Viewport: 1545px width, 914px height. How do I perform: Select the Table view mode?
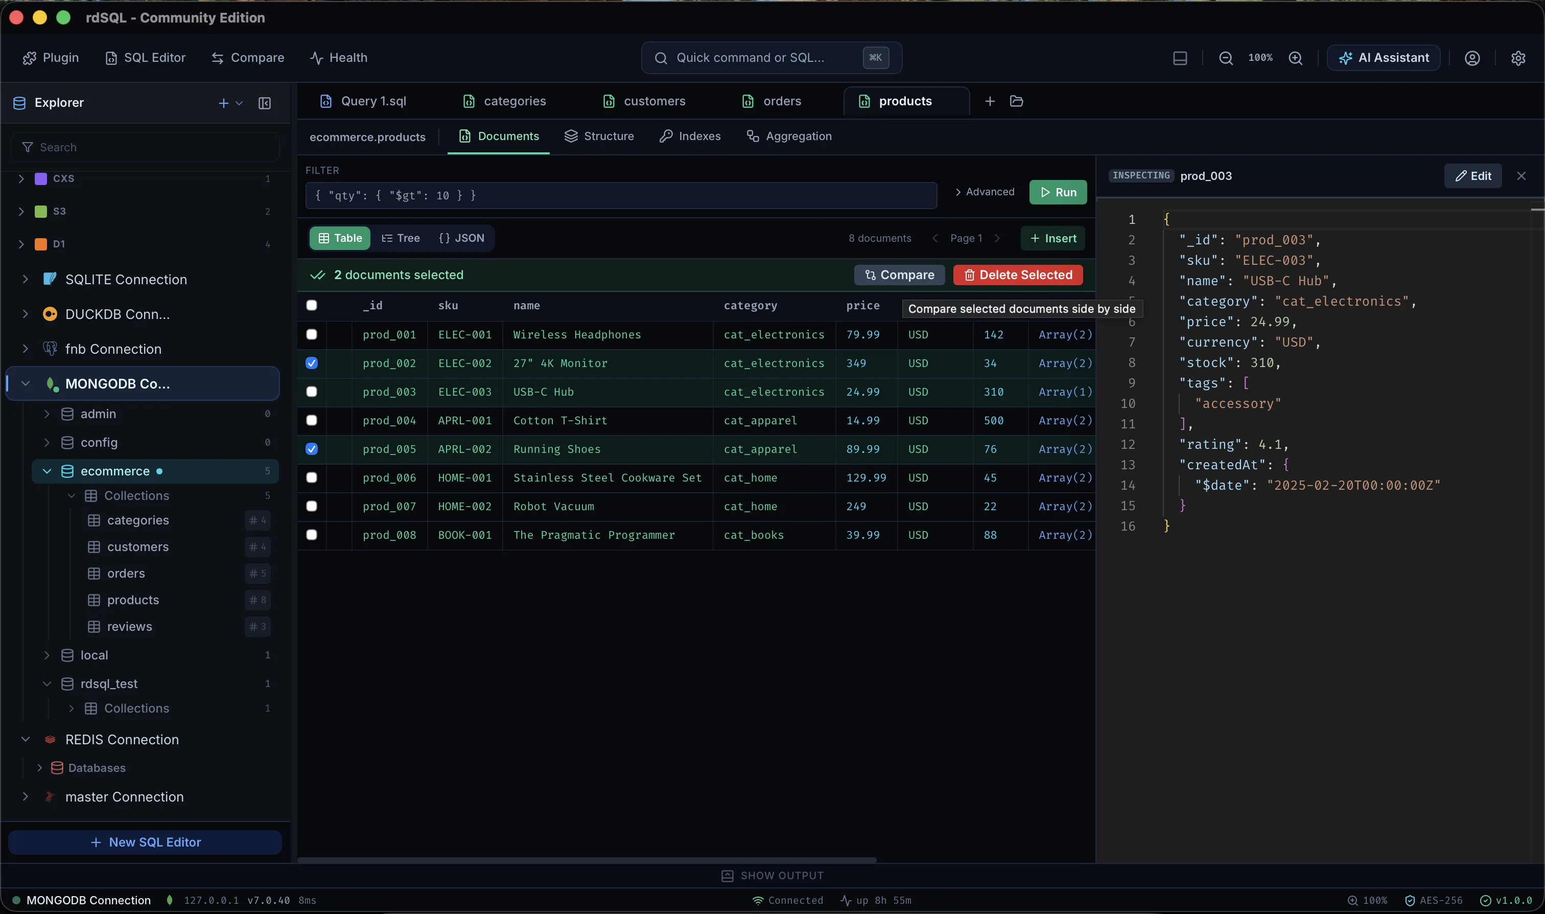point(340,238)
